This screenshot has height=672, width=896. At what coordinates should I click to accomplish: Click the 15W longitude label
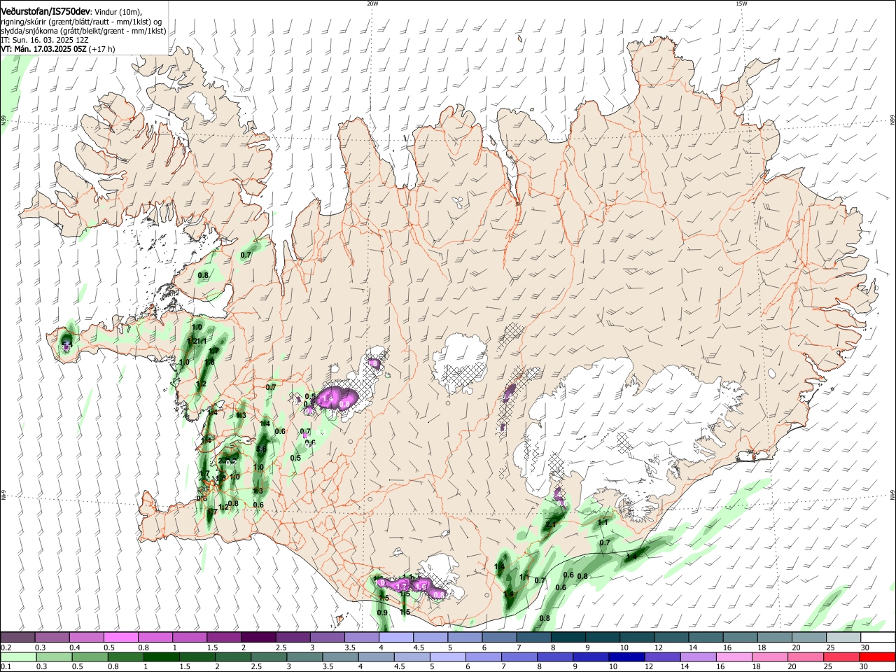(x=741, y=3)
